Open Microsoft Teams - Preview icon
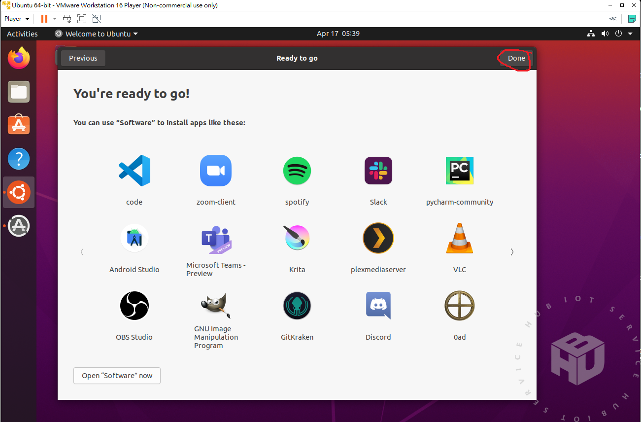Image resolution: width=641 pixels, height=422 pixels. tap(216, 239)
